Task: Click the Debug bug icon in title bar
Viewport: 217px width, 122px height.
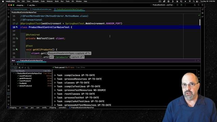Action: [181, 5]
